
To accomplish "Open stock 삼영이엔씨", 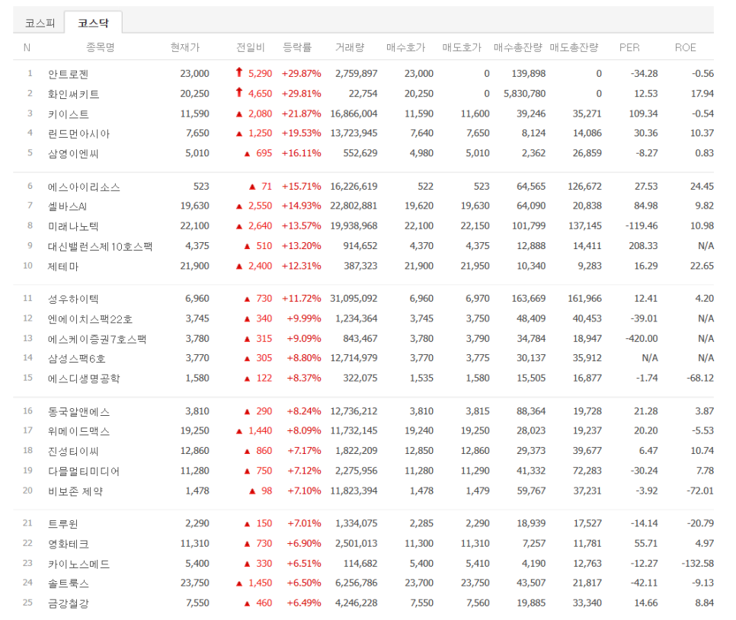I will point(73,153).
